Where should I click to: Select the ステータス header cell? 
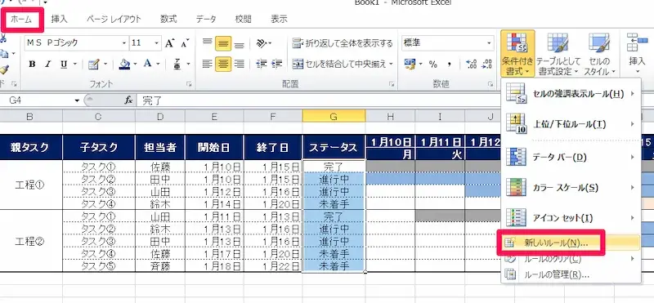[x=334, y=147]
